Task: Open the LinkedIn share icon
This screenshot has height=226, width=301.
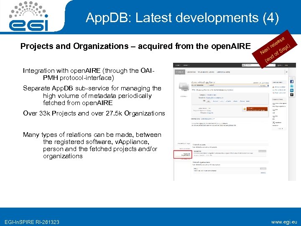Action: click(292, 90)
